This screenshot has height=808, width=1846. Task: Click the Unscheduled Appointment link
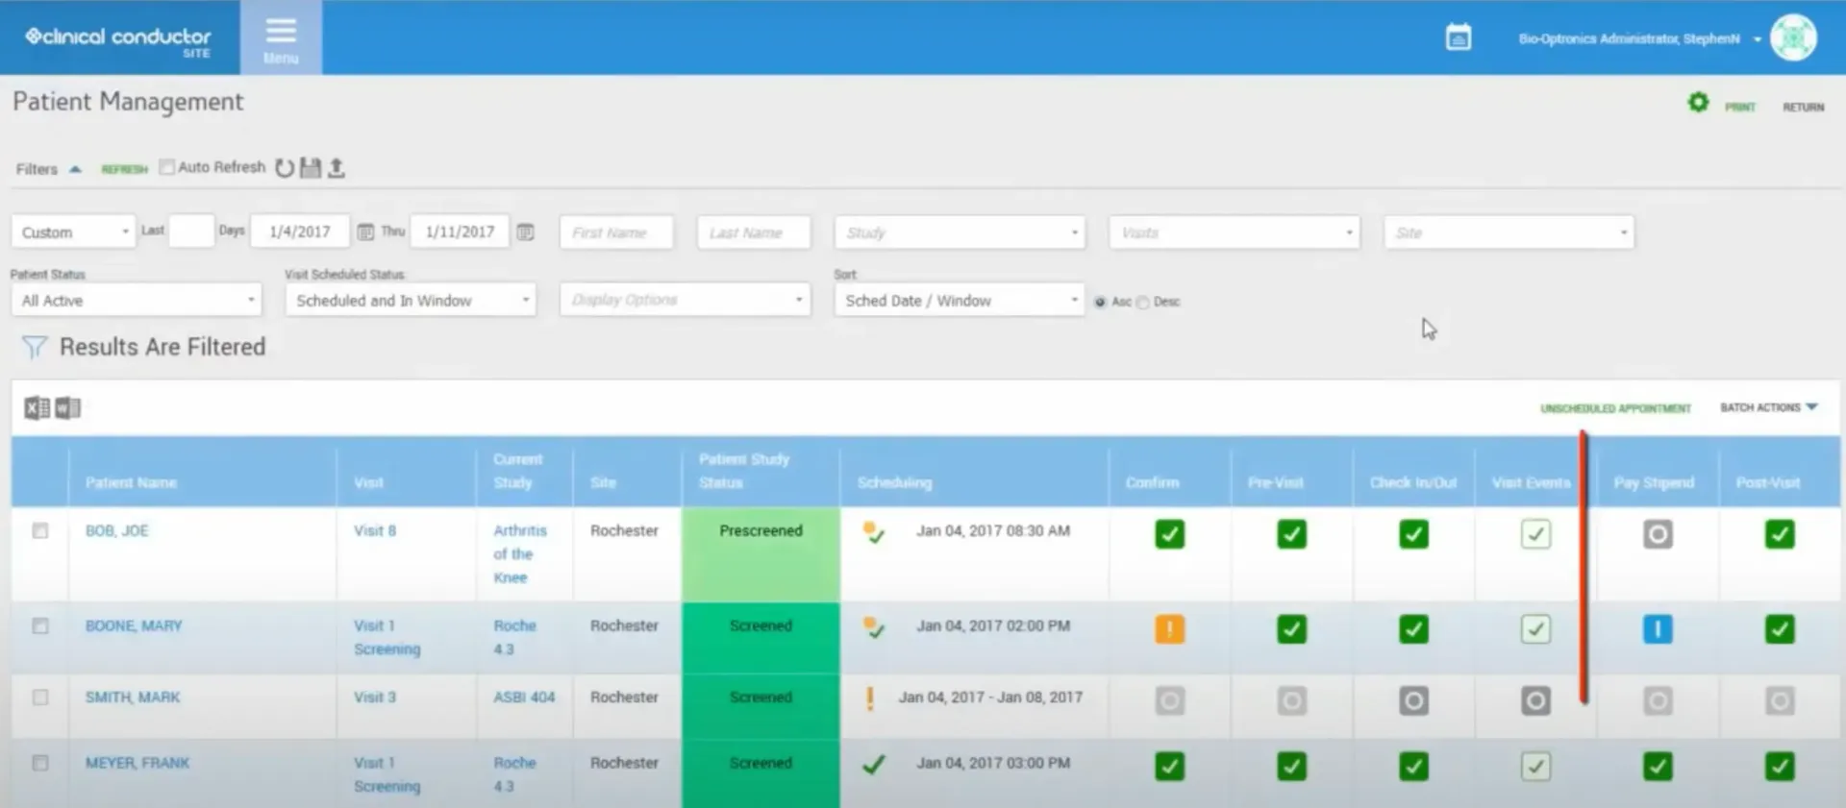click(1615, 408)
